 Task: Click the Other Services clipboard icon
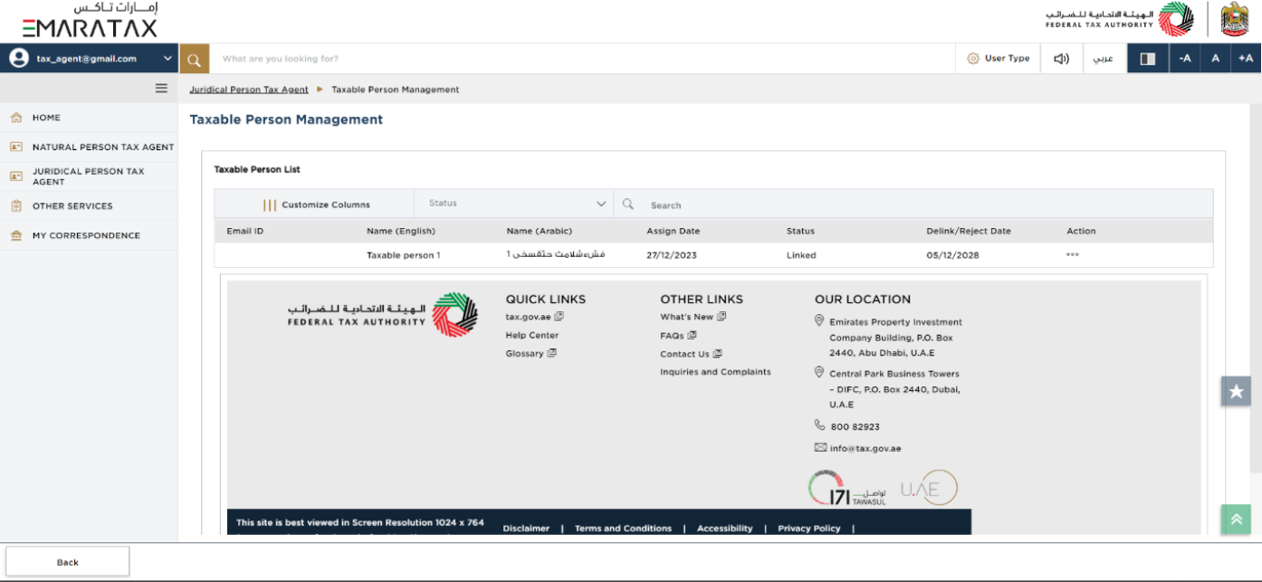coord(16,206)
